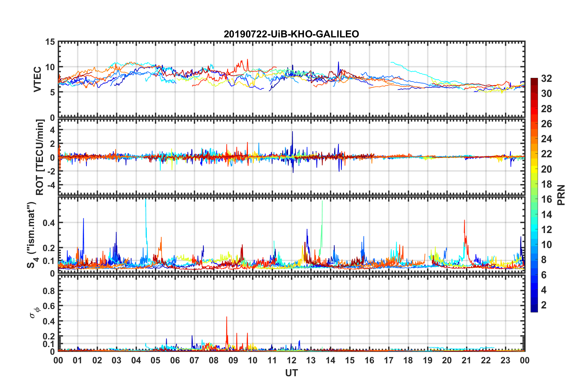Click colorbar tick value 24

pos(547,139)
